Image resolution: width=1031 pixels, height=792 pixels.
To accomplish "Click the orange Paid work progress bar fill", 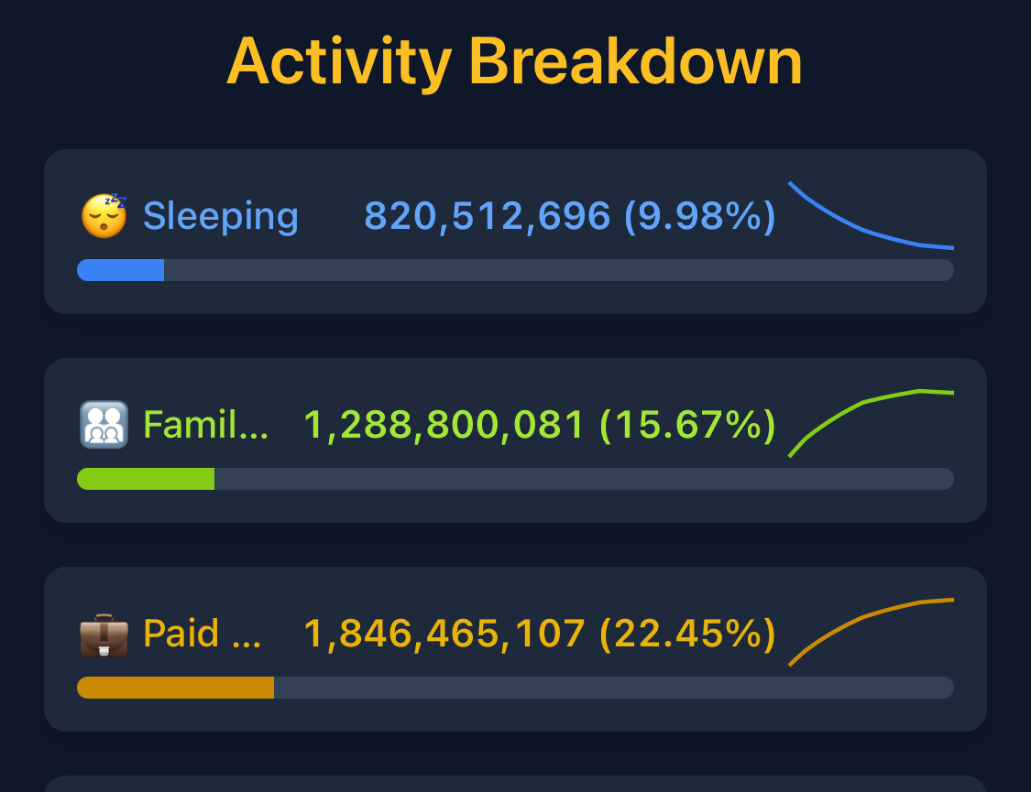I will [x=176, y=688].
